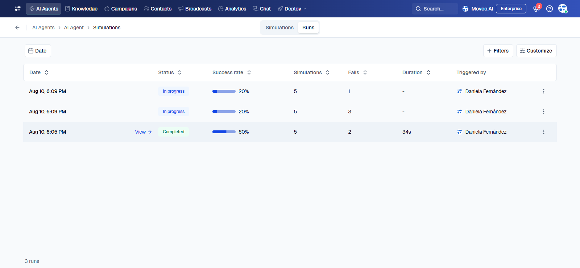Viewport: 580px width, 268px height.
Task: Switch to the Simulations tab
Action: 279,28
